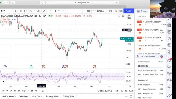Image resolution: width=176 pixels, height=99 pixels.
Task: Open the Trading Panel tab
Action: (69, 96)
